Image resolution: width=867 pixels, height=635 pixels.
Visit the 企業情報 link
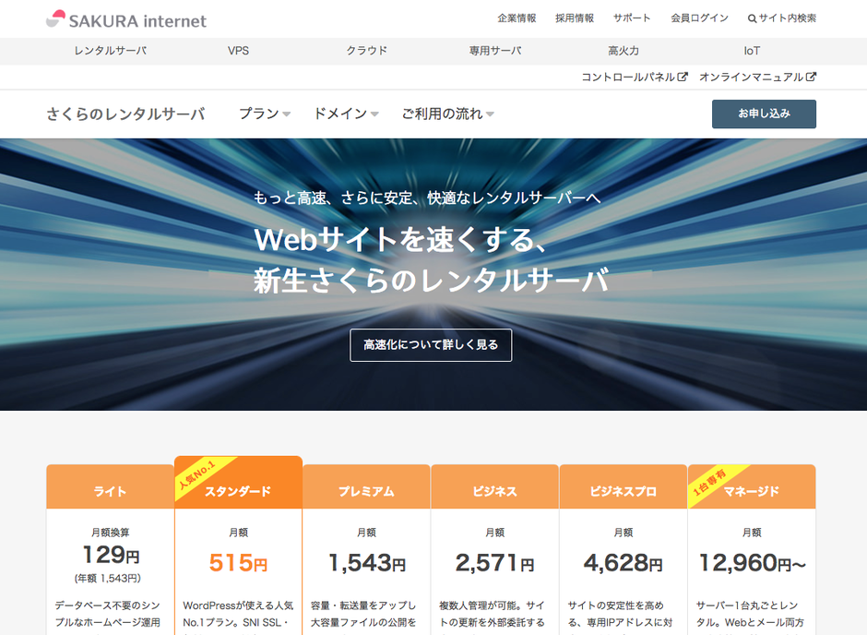point(517,18)
